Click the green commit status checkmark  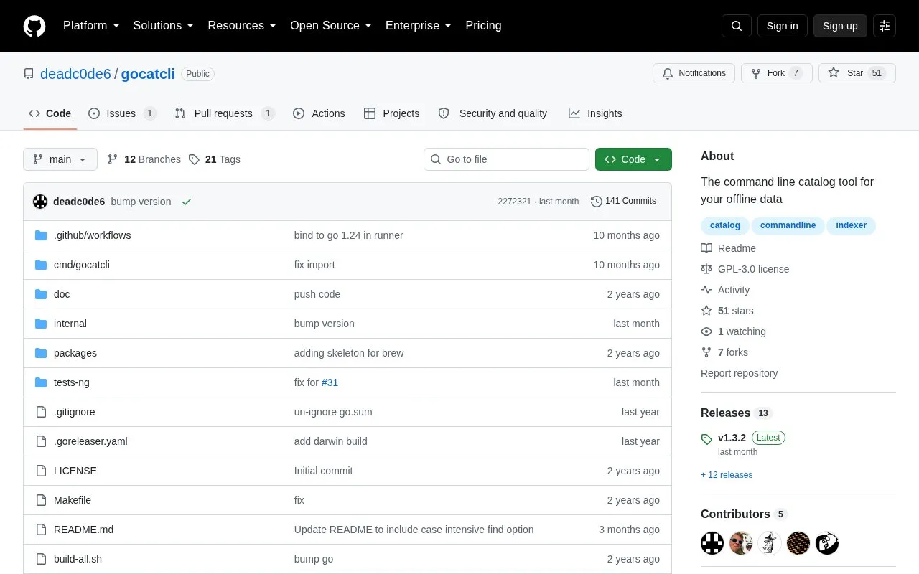pyautogui.click(x=187, y=202)
